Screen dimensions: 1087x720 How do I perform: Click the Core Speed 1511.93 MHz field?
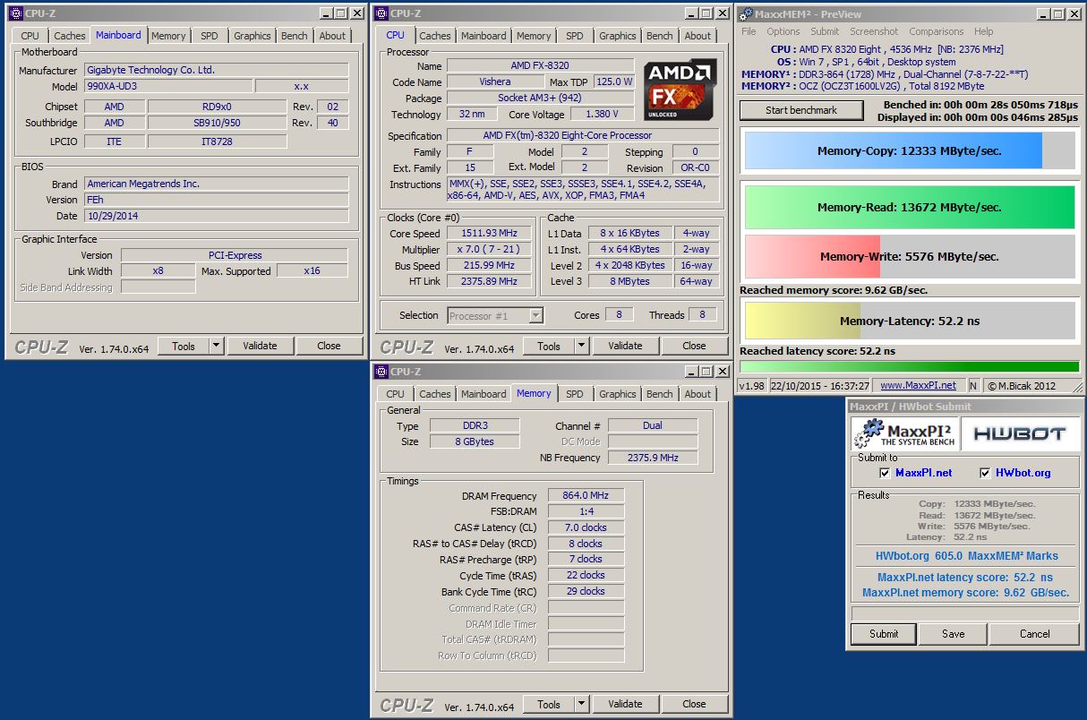[491, 234]
